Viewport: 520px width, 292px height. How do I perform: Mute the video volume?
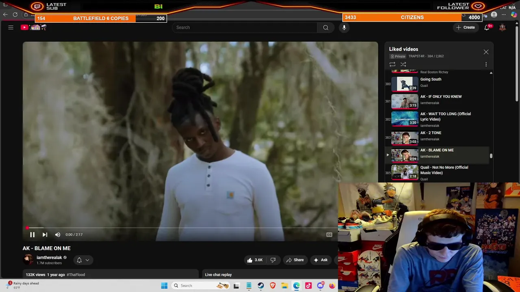(x=58, y=234)
